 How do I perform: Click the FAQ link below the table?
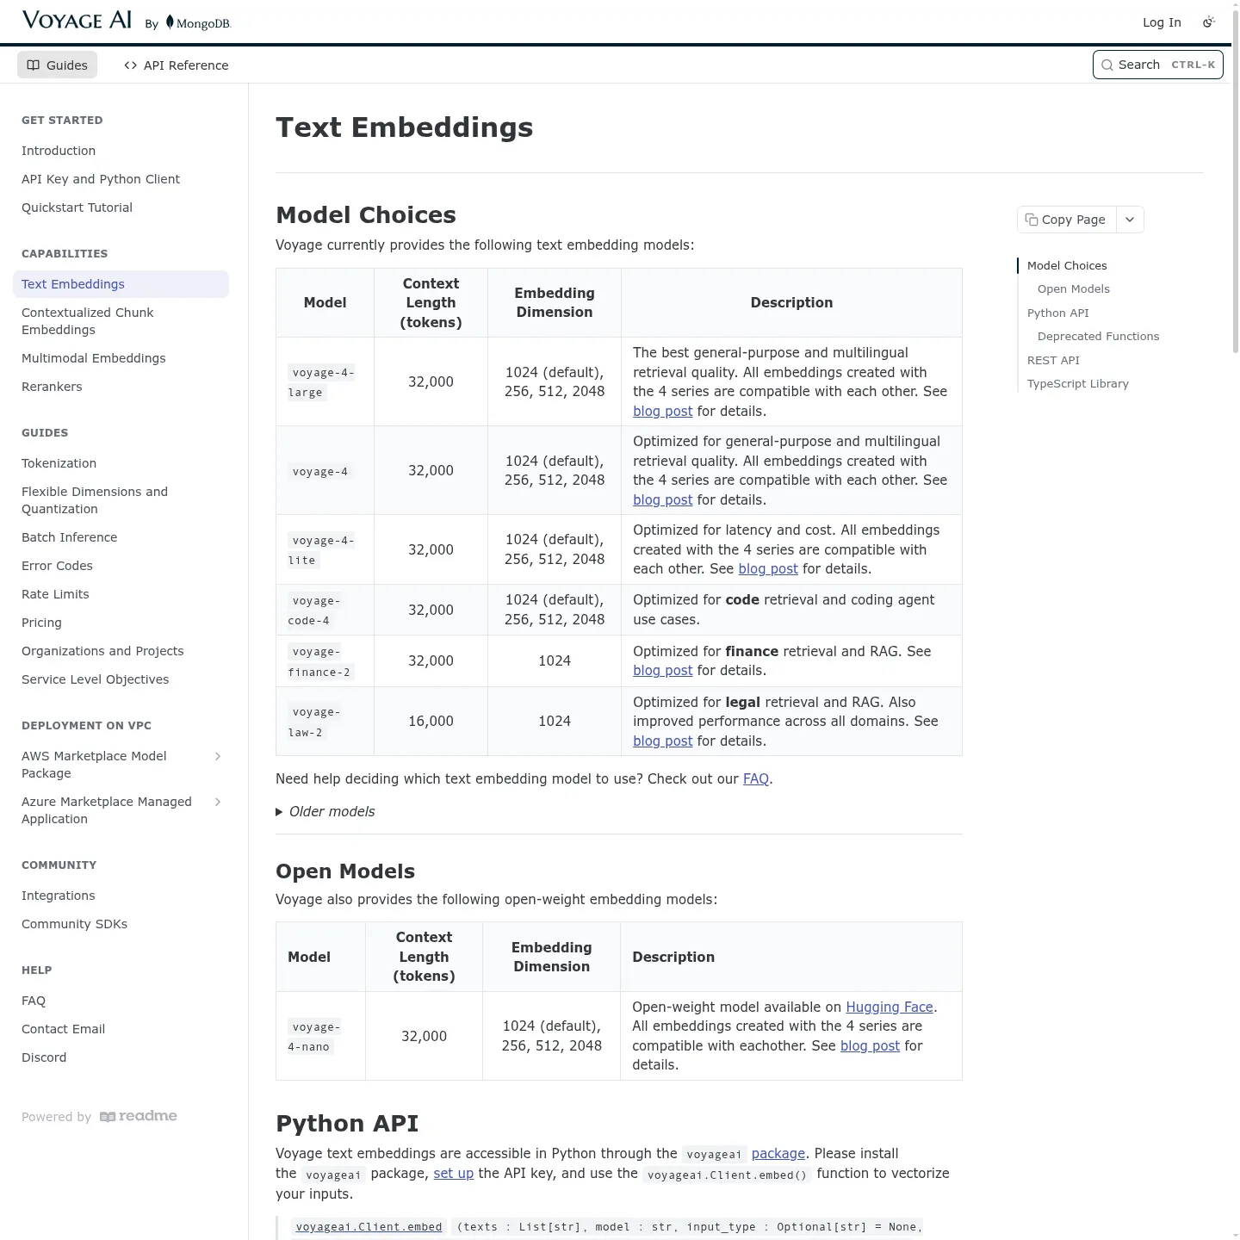point(756,779)
